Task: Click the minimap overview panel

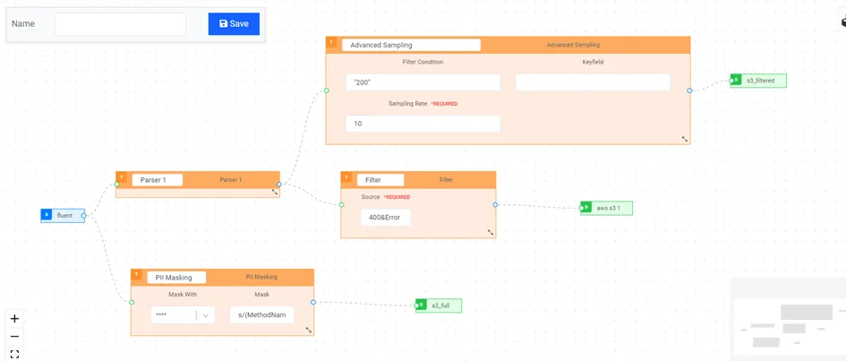Action: 788,320
